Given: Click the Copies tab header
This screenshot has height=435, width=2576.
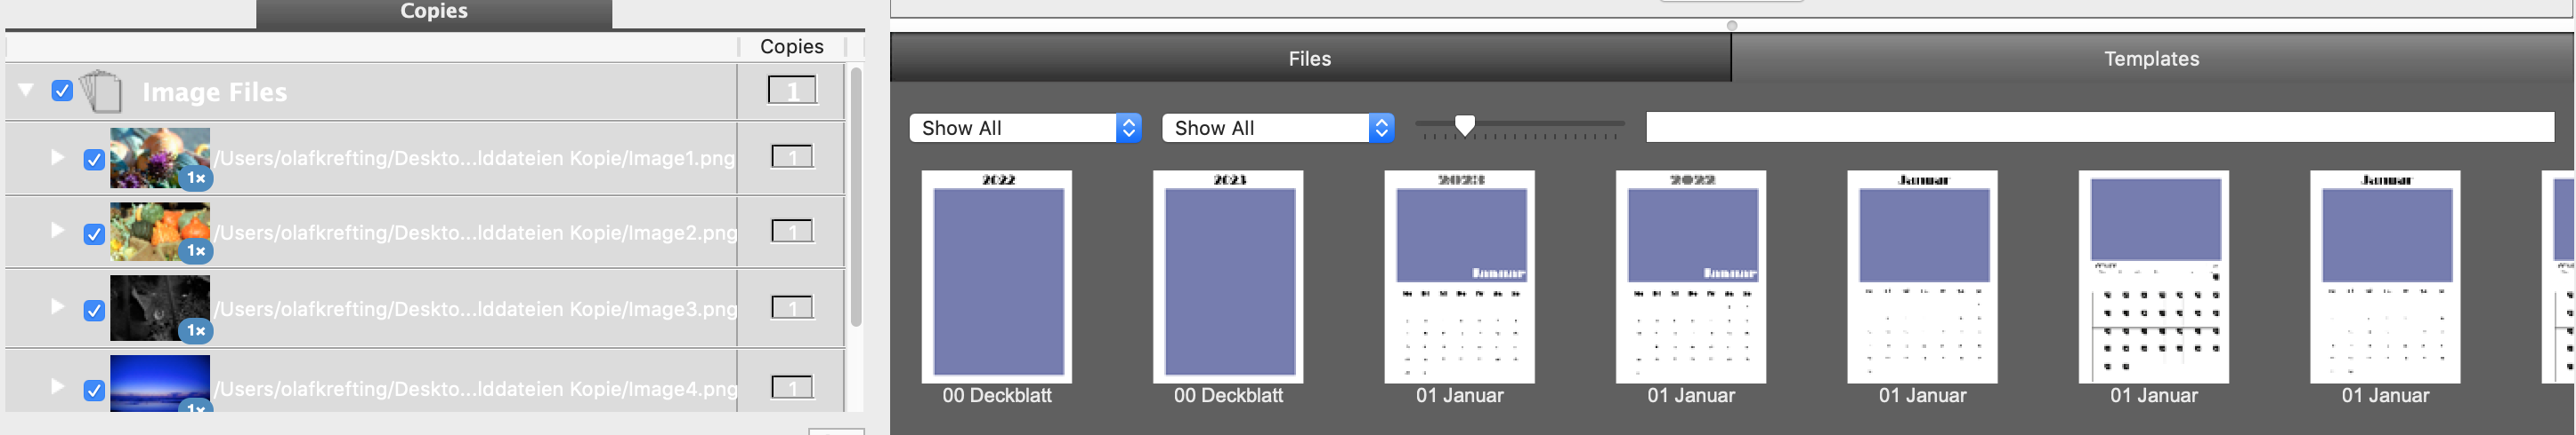Looking at the screenshot, I should 434,12.
